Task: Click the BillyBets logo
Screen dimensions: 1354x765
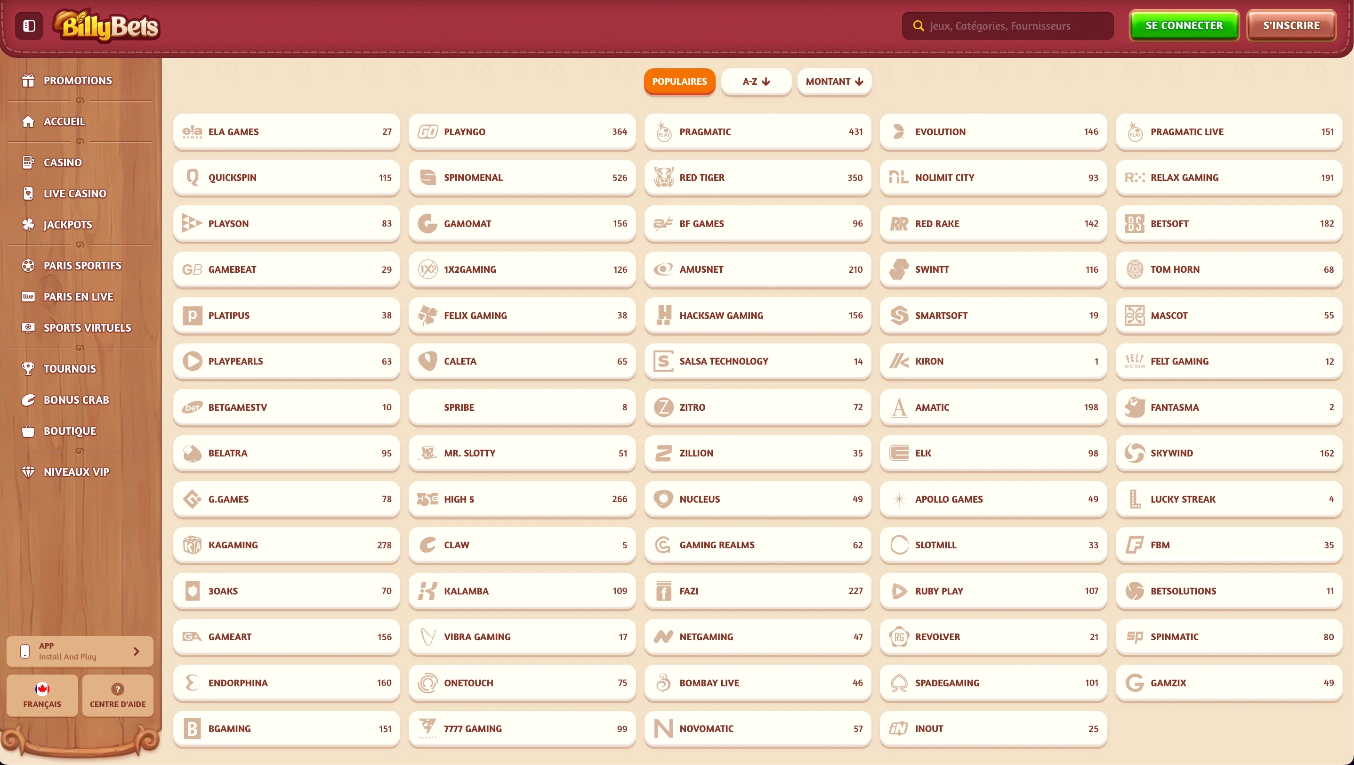Action: click(x=107, y=26)
